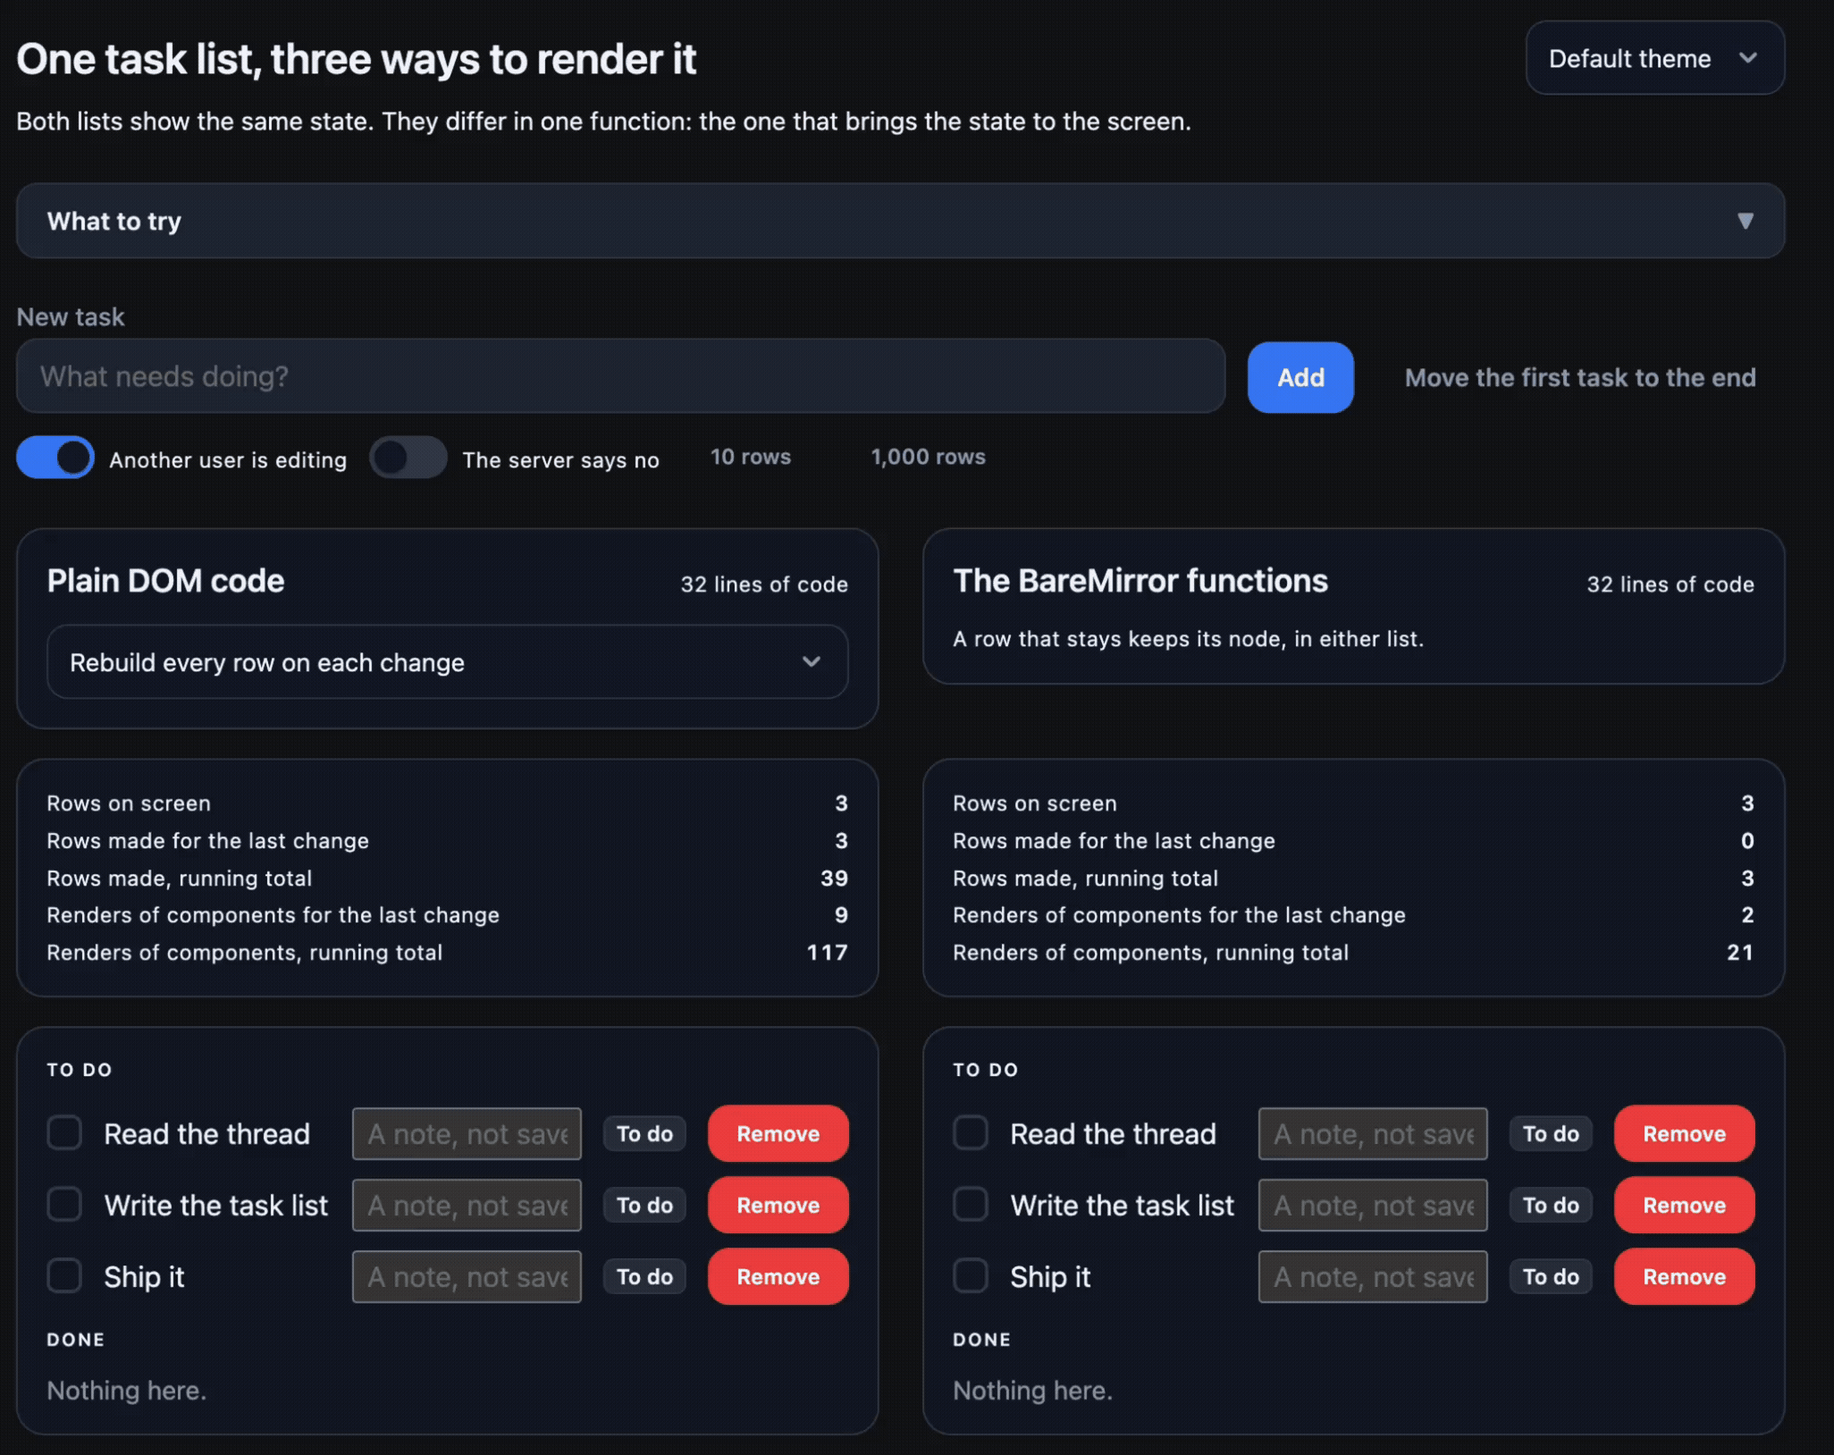The height and width of the screenshot is (1455, 1834).
Task: Click The BareMirror functions heading
Action: (1140, 581)
